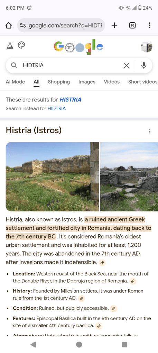Open source link icon after Condition bullet
The height and width of the screenshot is (353, 158).
coord(114,308)
